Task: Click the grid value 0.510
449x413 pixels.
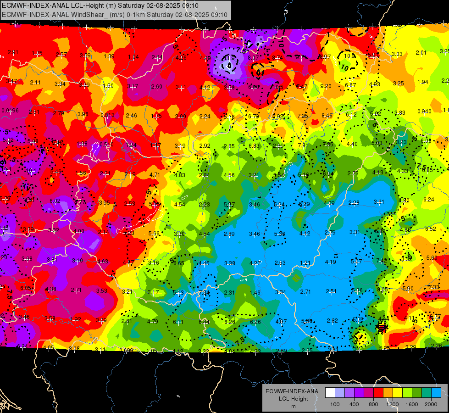Action: (x=106, y=145)
